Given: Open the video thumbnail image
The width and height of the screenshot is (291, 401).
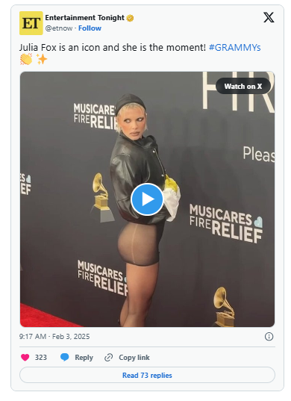Looking at the screenshot, I should pyautogui.click(x=147, y=199).
